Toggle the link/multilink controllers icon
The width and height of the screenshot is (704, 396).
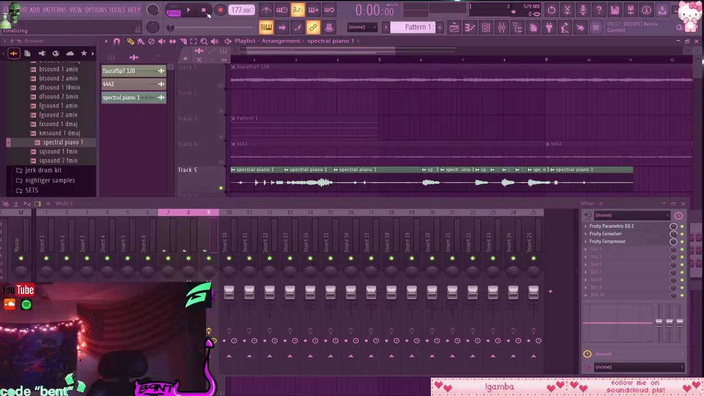[x=313, y=28]
